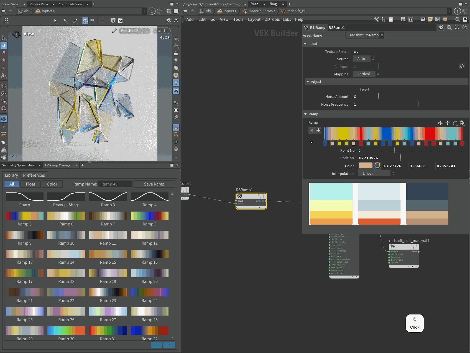Open the RSRamp1 node info icon
Image resolution: width=470 pixels, height=353 pixels.
(x=457, y=27)
